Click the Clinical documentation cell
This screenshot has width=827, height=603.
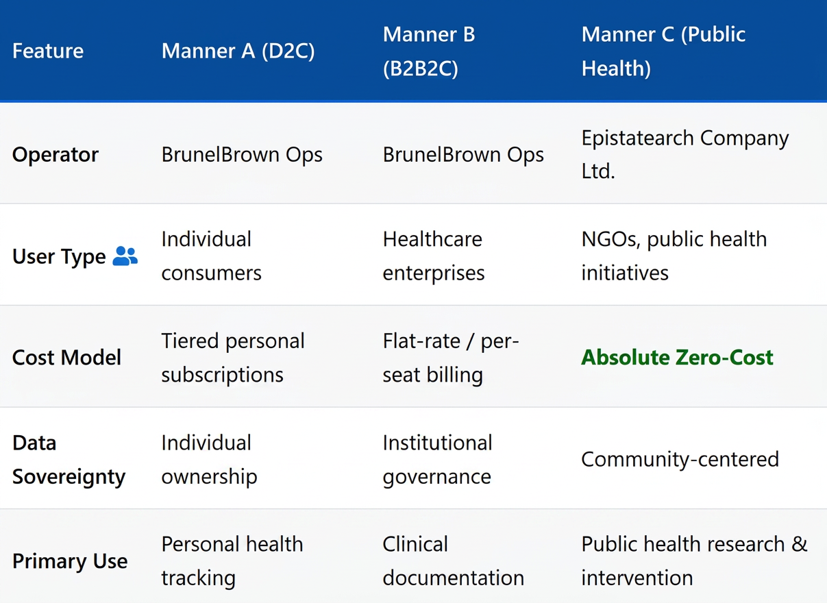(454, 561)
